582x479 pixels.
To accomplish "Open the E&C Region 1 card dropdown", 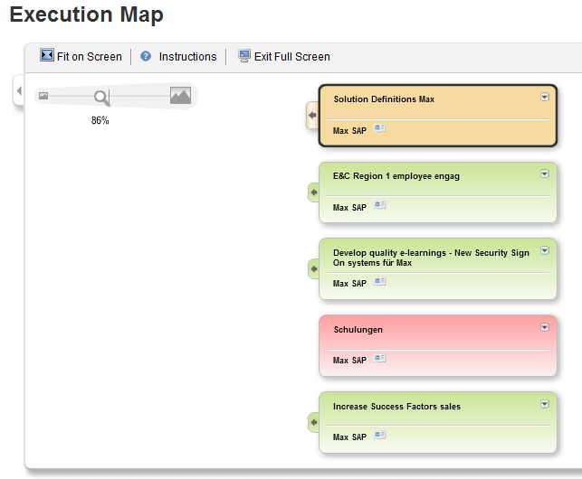I will point(545,174).
